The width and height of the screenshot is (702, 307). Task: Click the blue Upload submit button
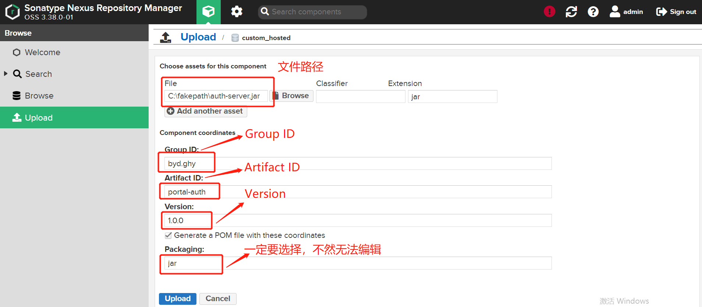coord(178,299)
